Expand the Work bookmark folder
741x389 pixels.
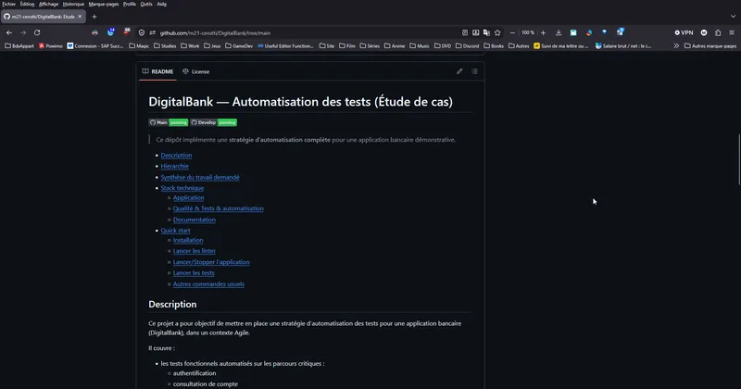click(x=190, y=46)
